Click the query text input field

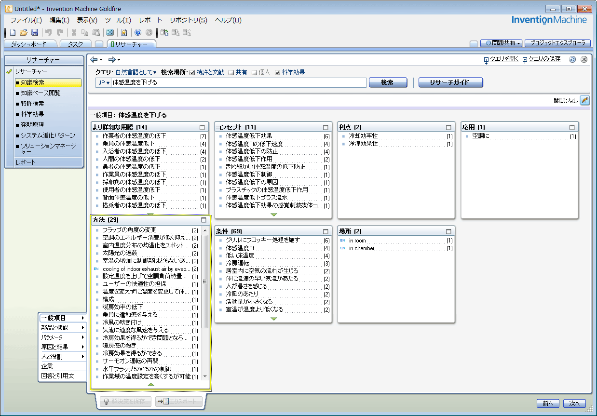point(238,82)
